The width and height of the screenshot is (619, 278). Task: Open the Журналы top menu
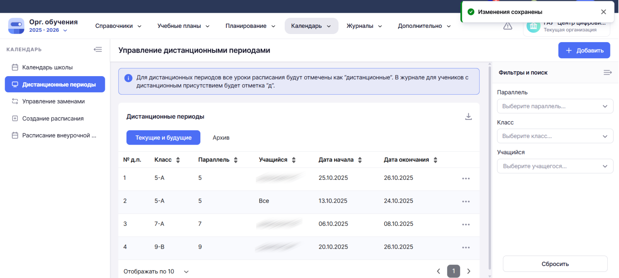point(364,26)
